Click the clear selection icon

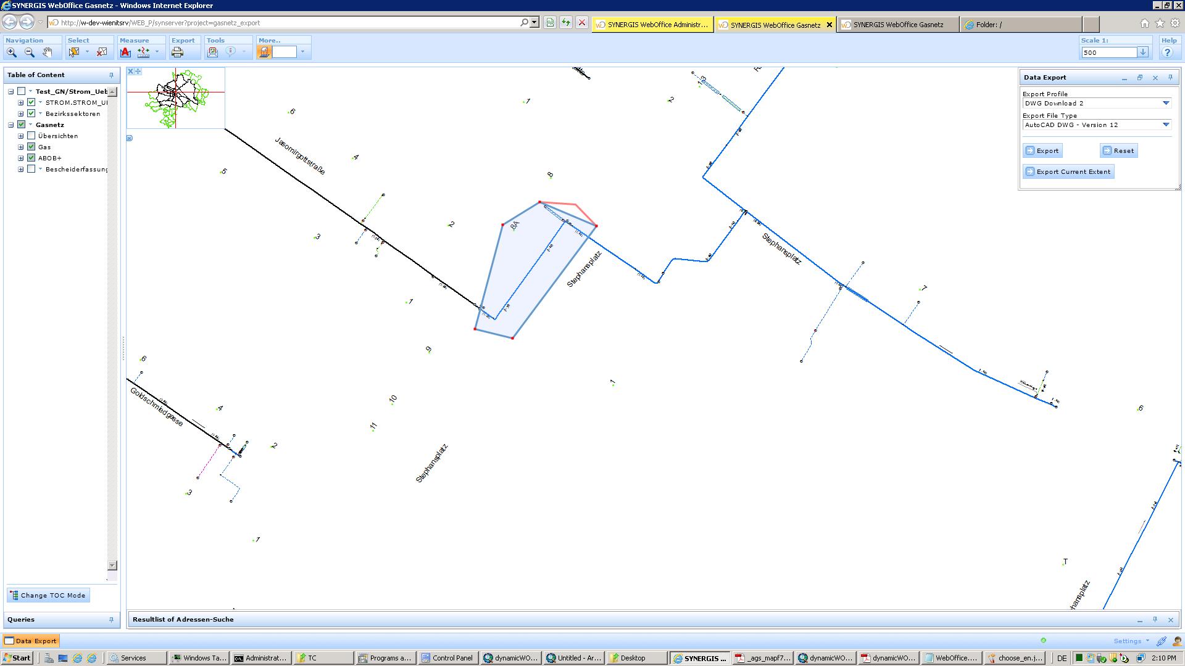coord(102,52)
